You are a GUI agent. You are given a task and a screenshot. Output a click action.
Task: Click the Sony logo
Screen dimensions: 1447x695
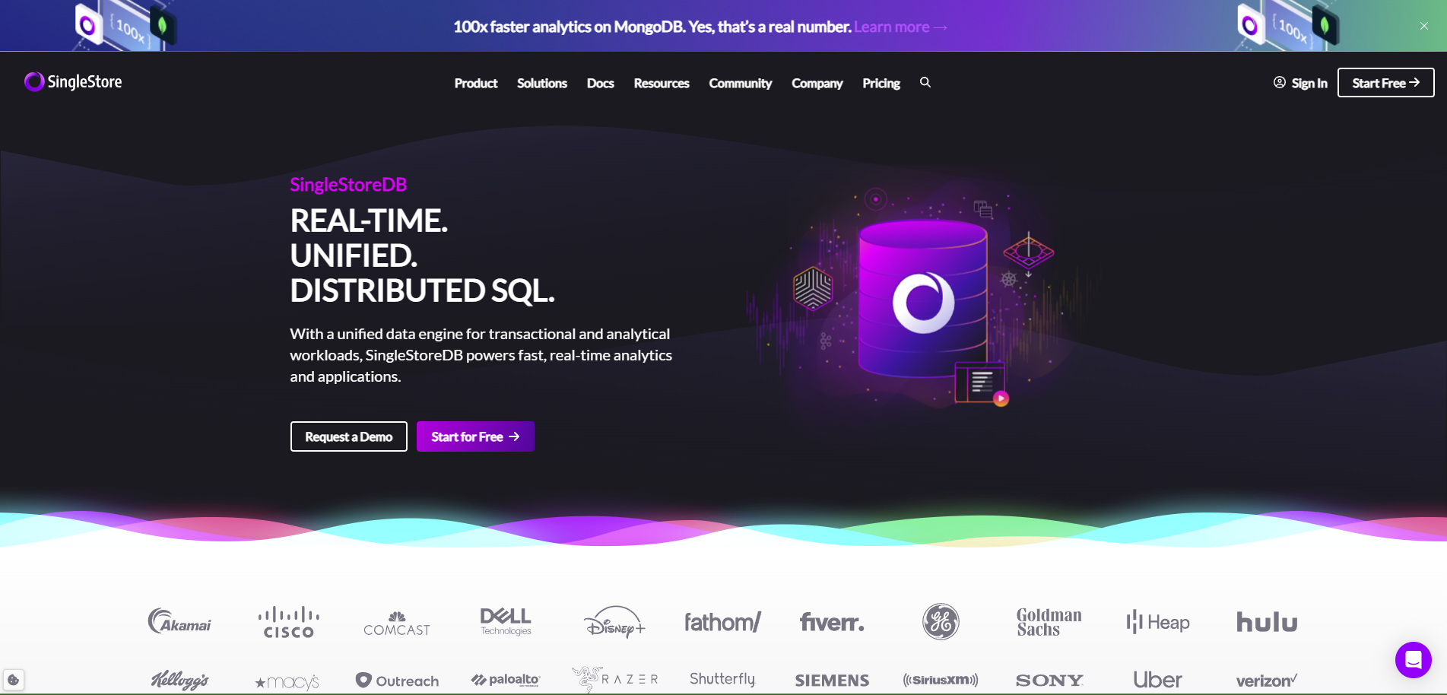coord(1049,681)
